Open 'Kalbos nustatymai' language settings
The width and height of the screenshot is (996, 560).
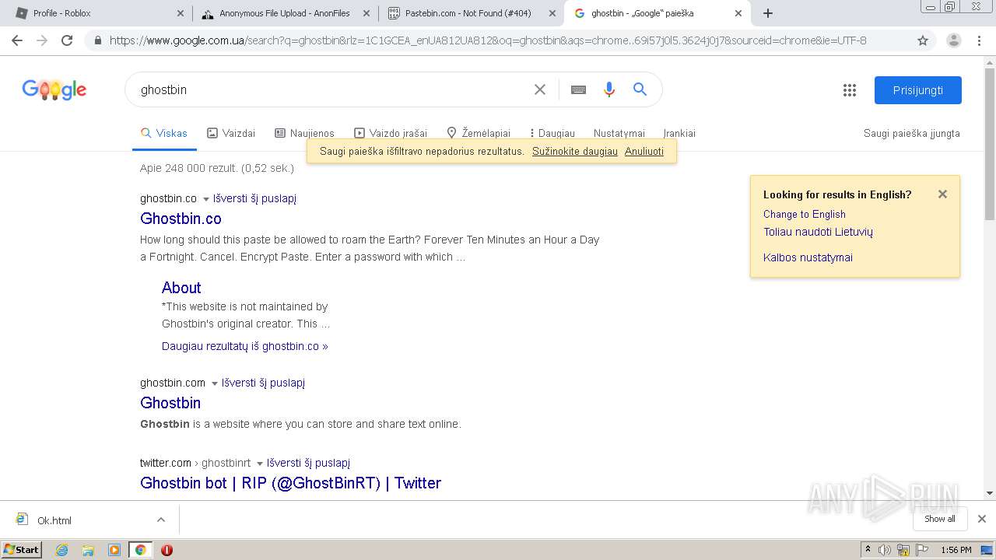(x=808, y=257)
